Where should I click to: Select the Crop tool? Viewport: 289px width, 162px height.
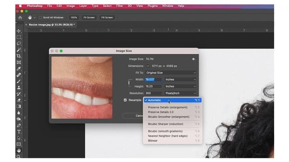(19, 56)
